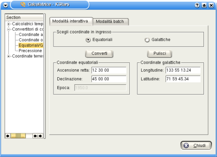This screenshot has width=217, height=157.
Task: Click the horizontal scrollbar thumb in Section panel
Action: [18, 136]
